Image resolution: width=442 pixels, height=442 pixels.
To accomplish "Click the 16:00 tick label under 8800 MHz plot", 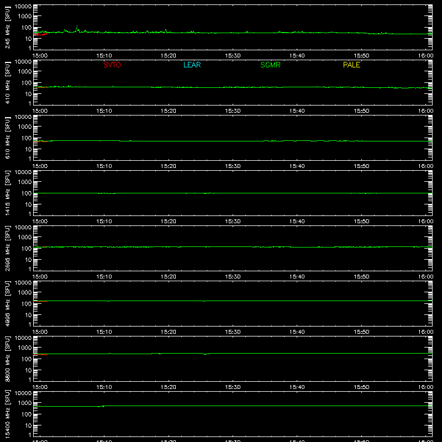I will (425, 387).
